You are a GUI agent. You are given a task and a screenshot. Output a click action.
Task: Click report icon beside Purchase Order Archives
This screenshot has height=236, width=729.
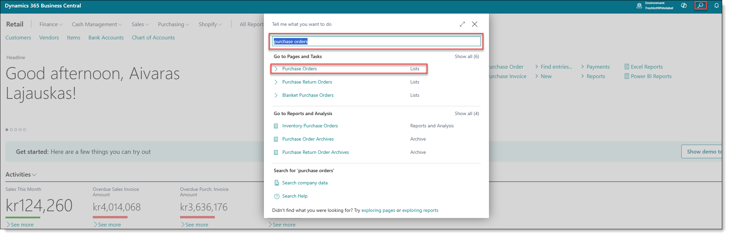pos(276,139)
